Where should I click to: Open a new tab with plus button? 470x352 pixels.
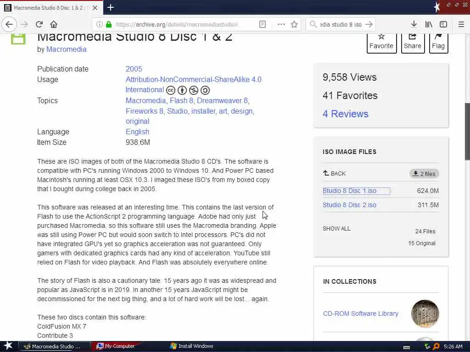tap(110, 7)
